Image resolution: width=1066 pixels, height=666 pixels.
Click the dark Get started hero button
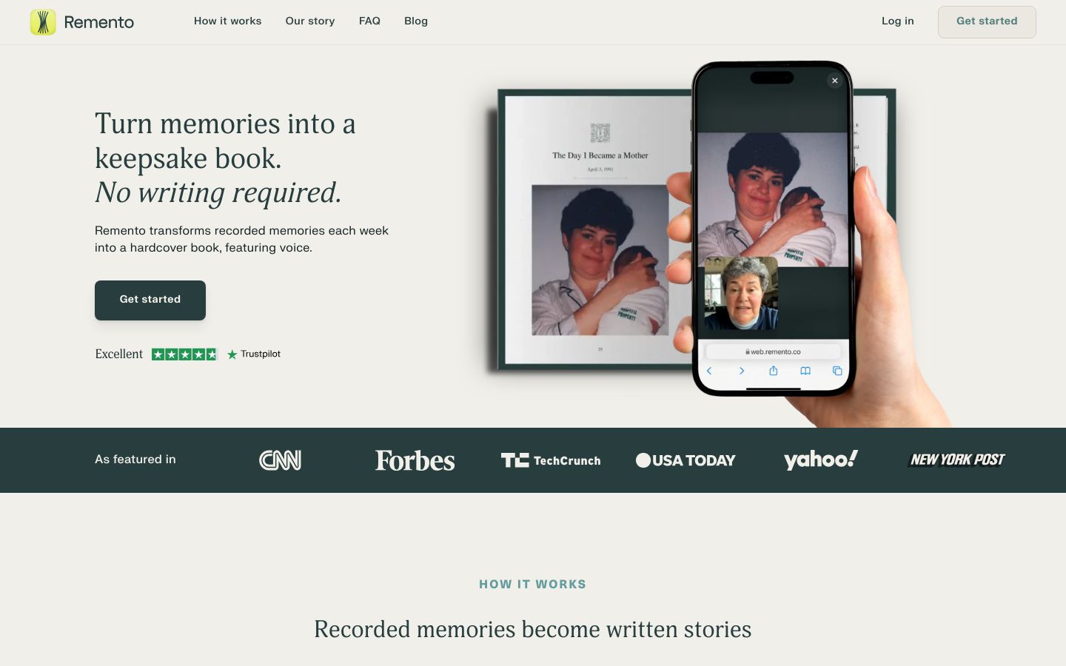[x=150, y=300]
